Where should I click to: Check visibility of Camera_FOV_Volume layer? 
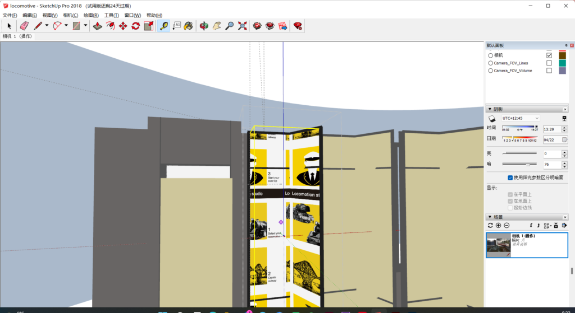click(549, 71)
